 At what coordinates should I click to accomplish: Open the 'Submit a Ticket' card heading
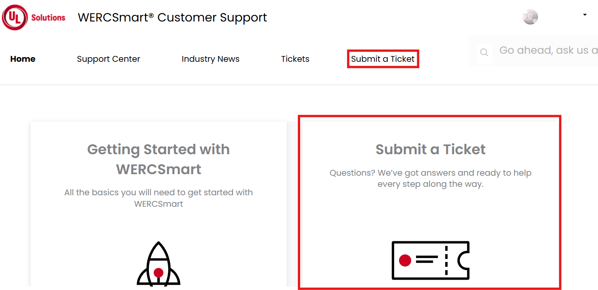coord(431,149)
